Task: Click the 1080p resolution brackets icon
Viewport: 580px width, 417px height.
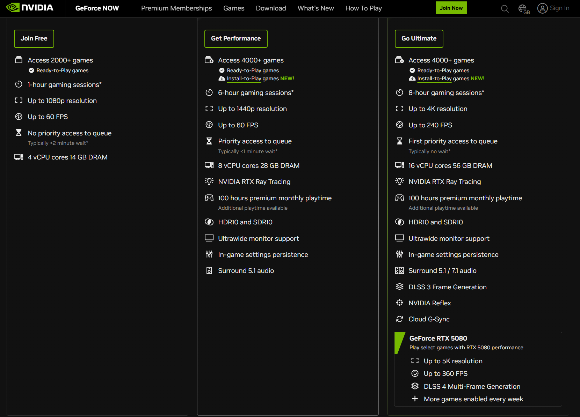Action: (19, 100)
